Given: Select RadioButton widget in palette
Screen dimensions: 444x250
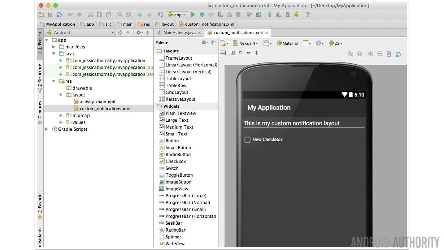Looking at the screenshot, I should [178, 155].
